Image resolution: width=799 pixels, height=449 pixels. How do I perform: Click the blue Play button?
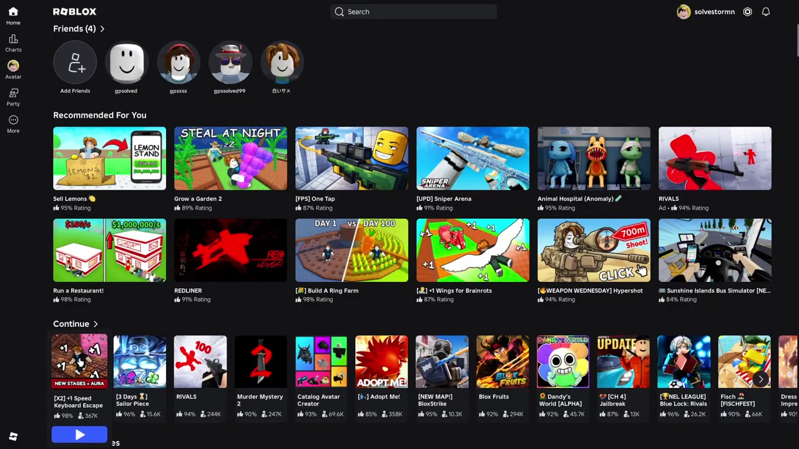coord(79,435)
